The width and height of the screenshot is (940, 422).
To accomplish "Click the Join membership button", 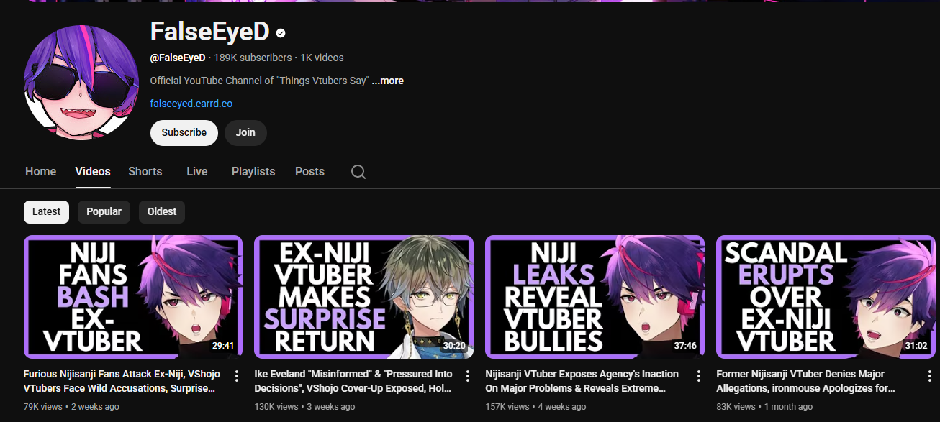I will (245, 133).
